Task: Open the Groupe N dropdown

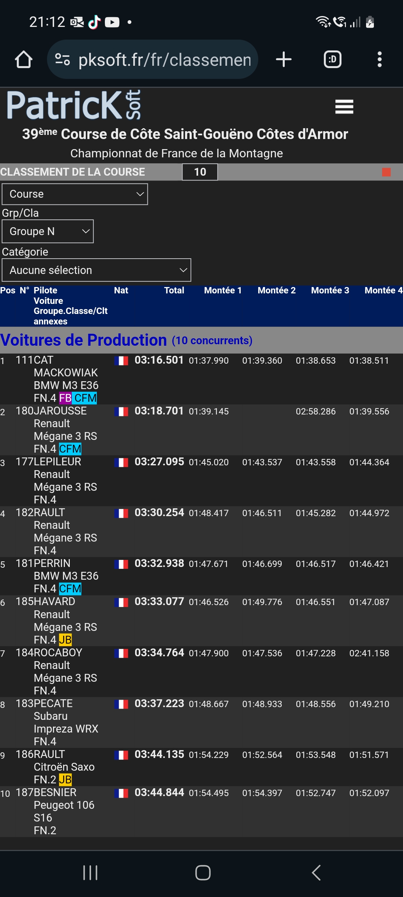Action: click(x=48, y=231)
